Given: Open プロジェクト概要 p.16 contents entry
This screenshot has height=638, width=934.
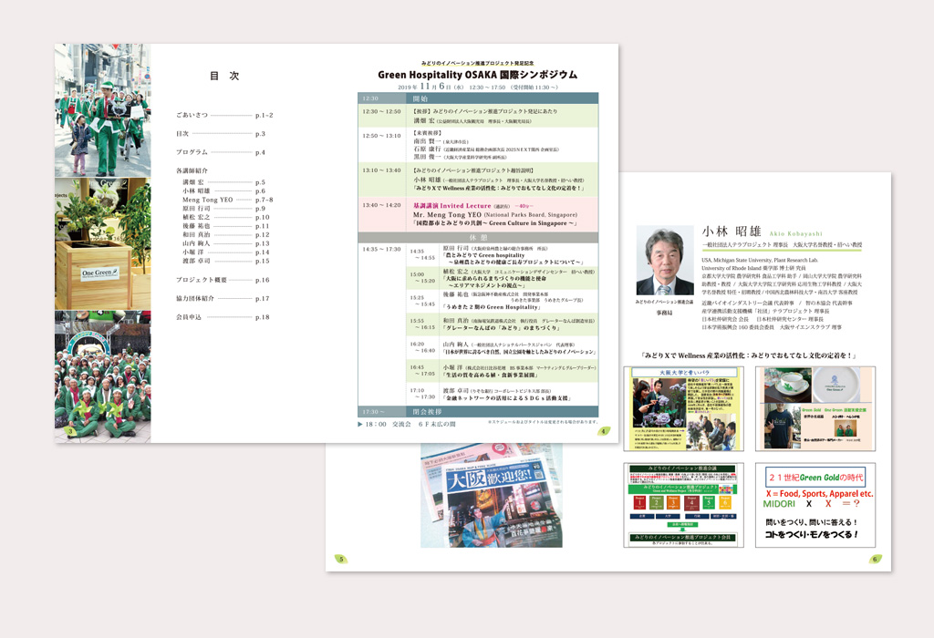Looking at the screenshot, I should 223,280.
